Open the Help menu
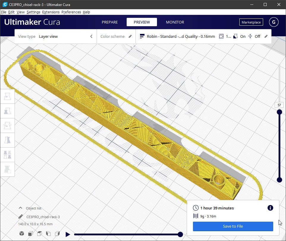Screen dimensions: 286x241 (x=86, y=12)
